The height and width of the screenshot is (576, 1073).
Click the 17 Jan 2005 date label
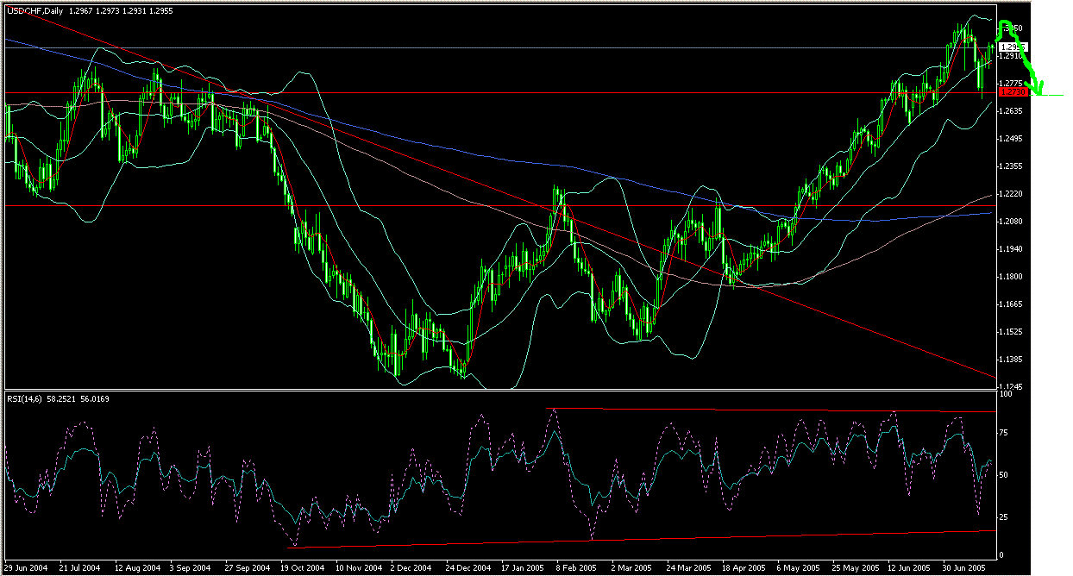(x=524, y=569)
